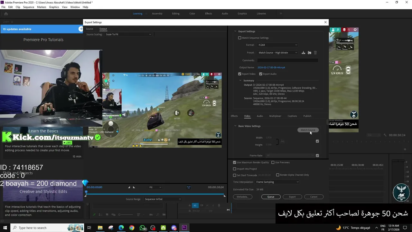The image size is (412, 232).
Task: Click the Save Preset icon
Action: tap(303, 53)
